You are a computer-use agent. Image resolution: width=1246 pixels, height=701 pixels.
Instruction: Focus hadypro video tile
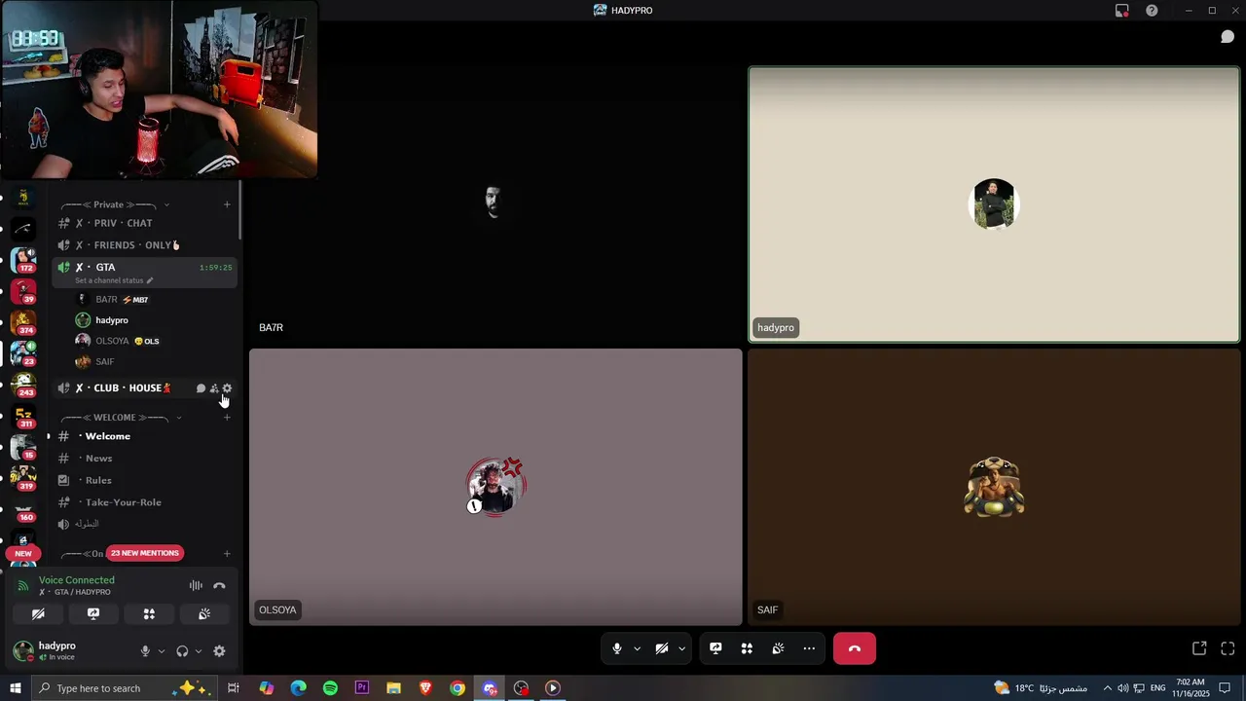coord(994,204)
